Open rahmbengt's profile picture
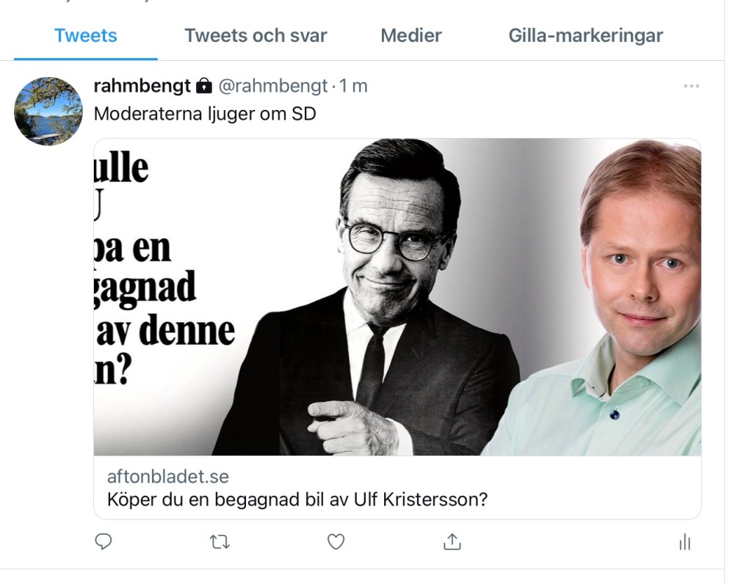The height and width of the screenshot is (584, 752). pyautogui.click(x=48, y=112)
